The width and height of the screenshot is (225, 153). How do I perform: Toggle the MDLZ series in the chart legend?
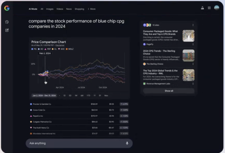tap(68, 49)
